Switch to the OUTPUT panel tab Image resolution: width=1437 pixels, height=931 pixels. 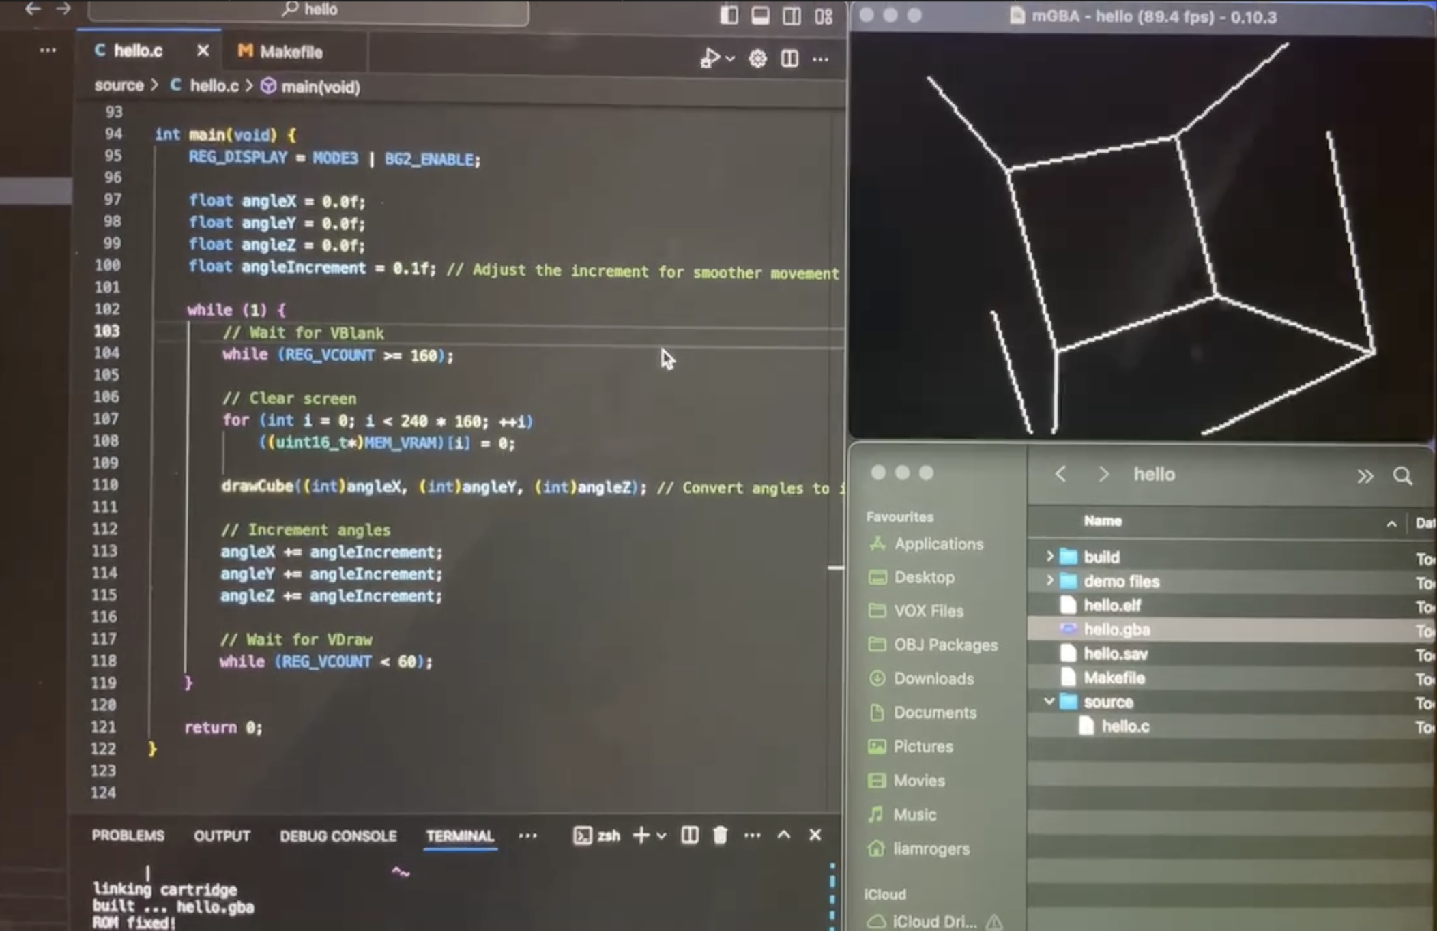[x=222, y=836]
